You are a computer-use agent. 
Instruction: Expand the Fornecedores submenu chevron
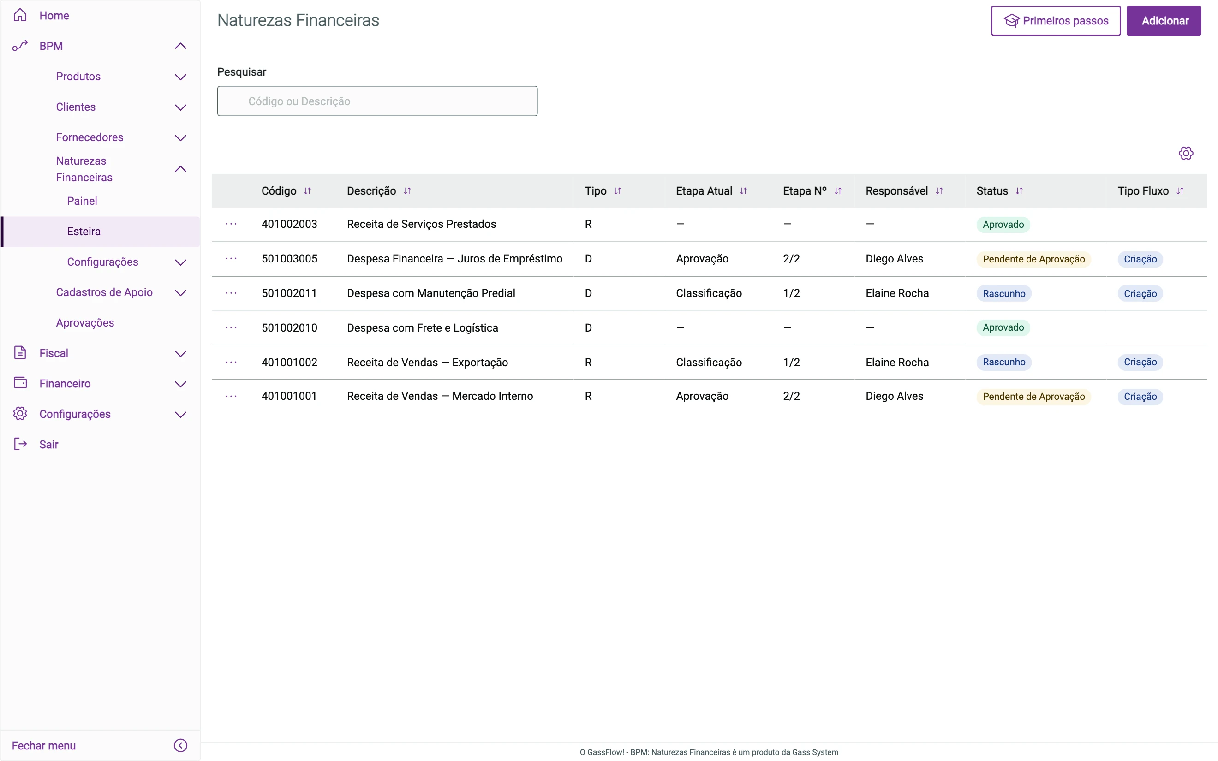tap(180, 138)
